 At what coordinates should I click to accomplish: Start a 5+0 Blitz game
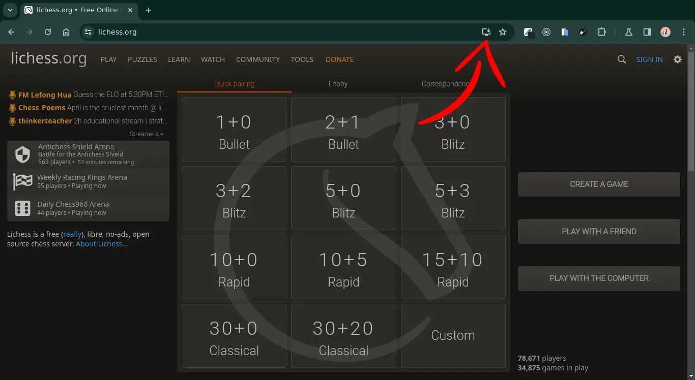343,198
